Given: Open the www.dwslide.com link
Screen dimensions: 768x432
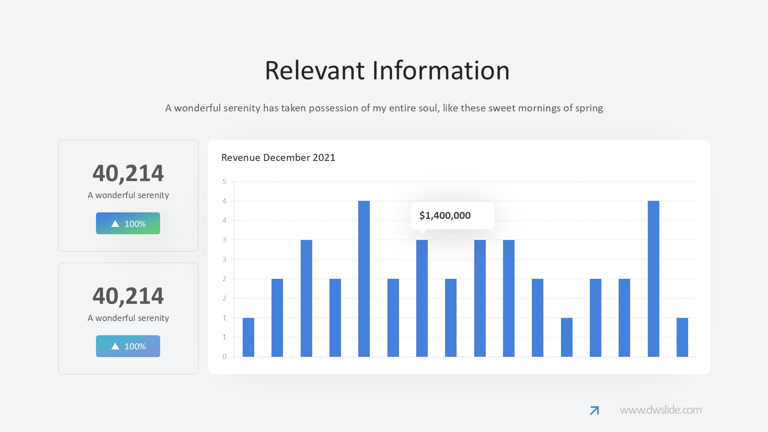Looking at the screenshot, I should [660, 410].
